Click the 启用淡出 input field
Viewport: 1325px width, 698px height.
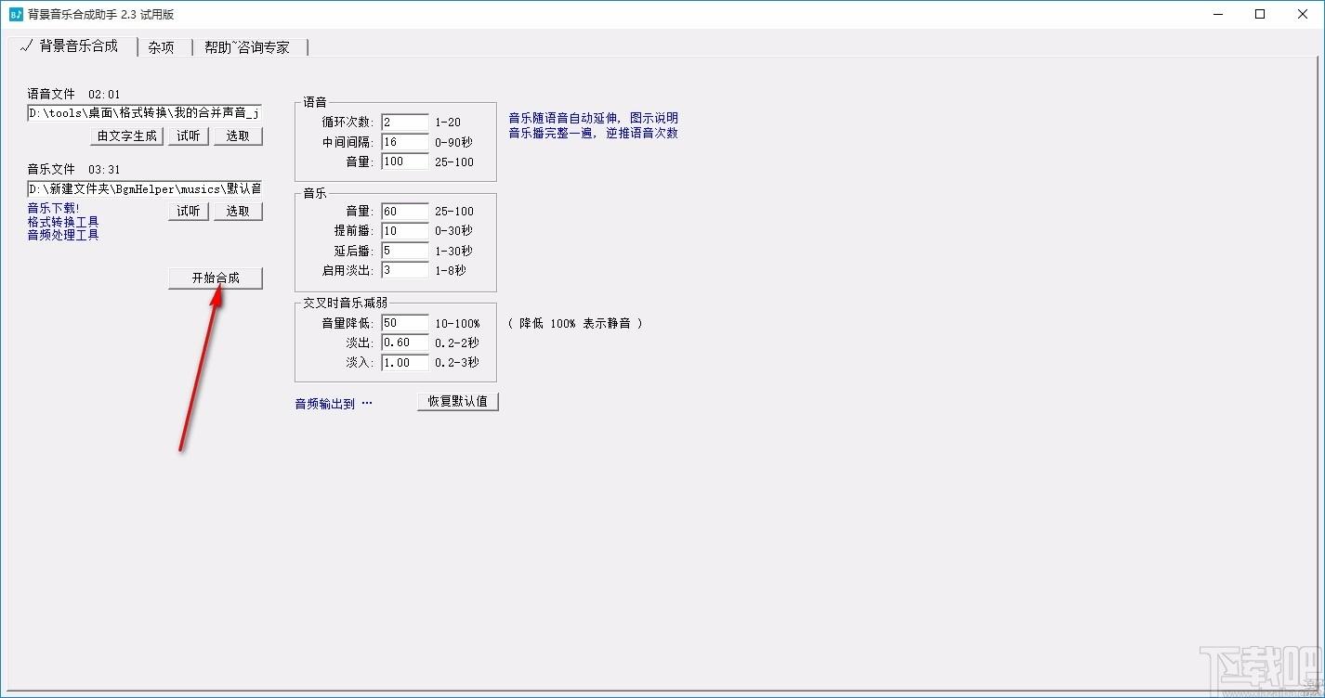405,270
